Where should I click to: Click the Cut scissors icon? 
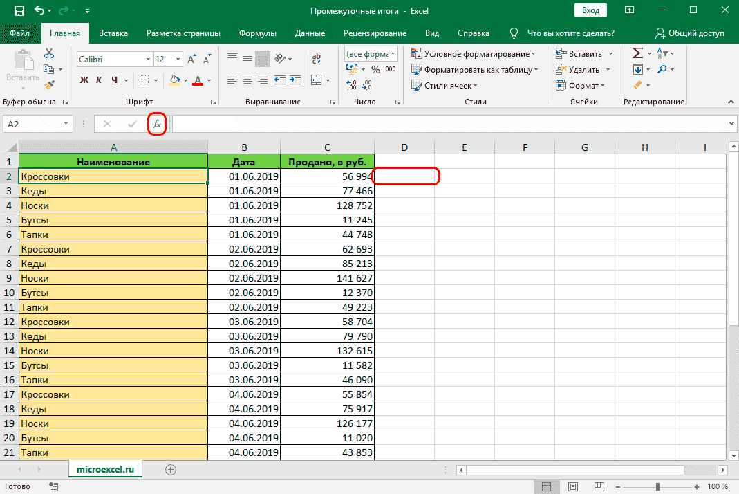pos(49,53)
